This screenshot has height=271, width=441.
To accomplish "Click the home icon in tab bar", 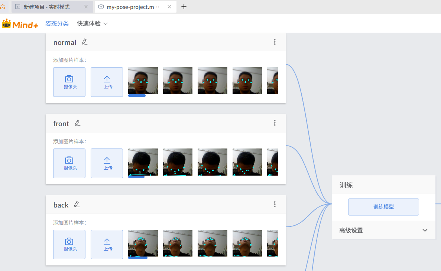I will 3,7.
